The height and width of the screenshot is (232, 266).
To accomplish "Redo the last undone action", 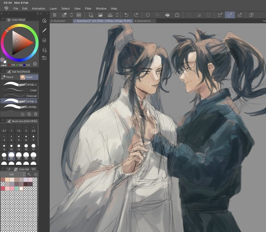I will click(136, 15).
